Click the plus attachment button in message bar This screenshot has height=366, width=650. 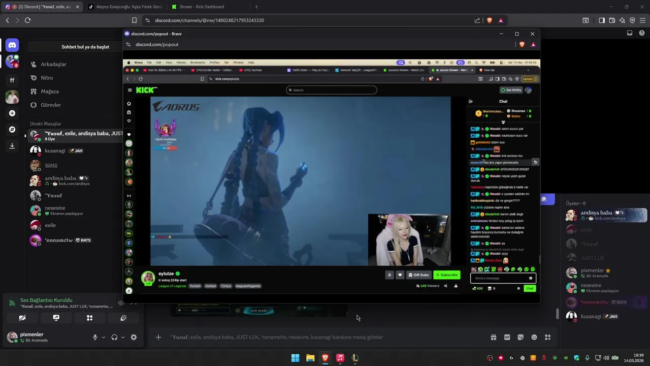(158, 337)
